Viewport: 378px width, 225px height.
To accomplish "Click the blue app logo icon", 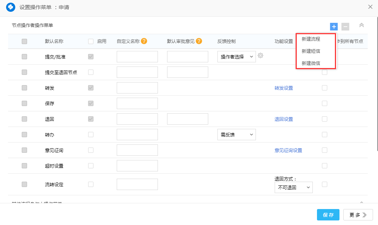I will [11, 7].
